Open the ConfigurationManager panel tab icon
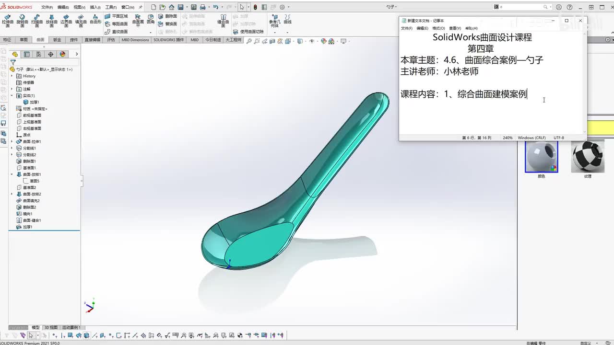 pos(38,54)
